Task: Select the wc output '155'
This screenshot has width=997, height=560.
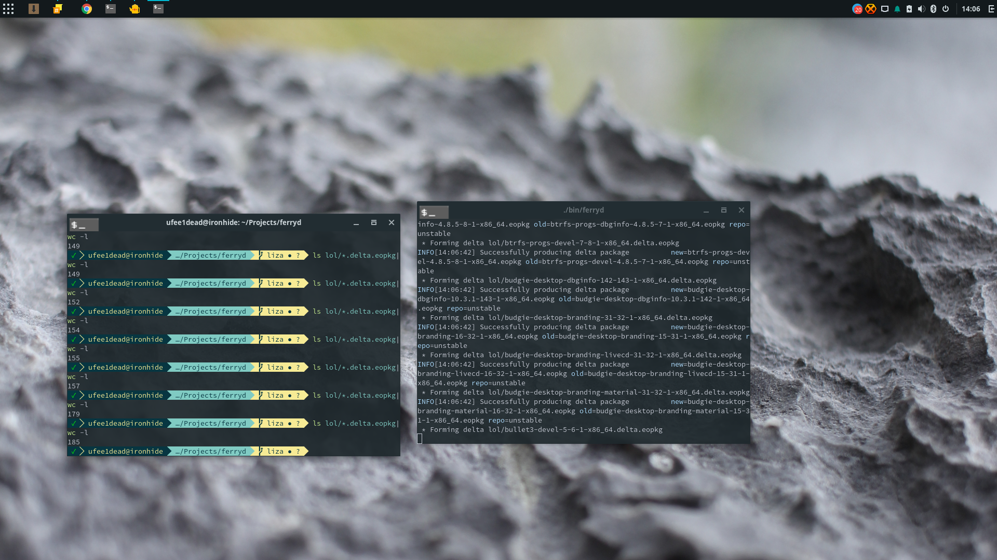Action: (74, 358)
